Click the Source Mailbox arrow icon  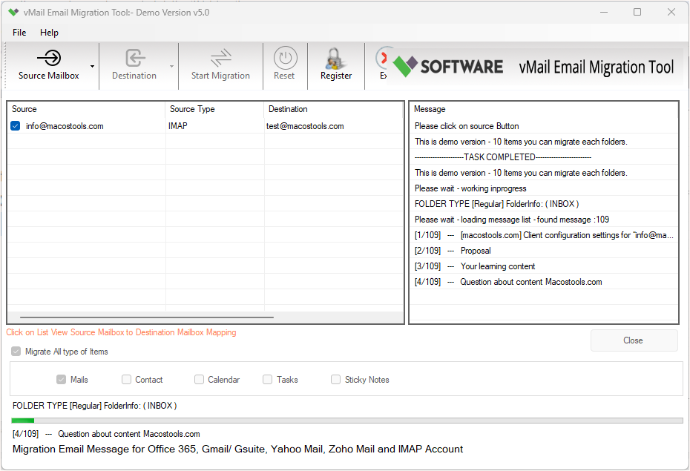[49, 58]
